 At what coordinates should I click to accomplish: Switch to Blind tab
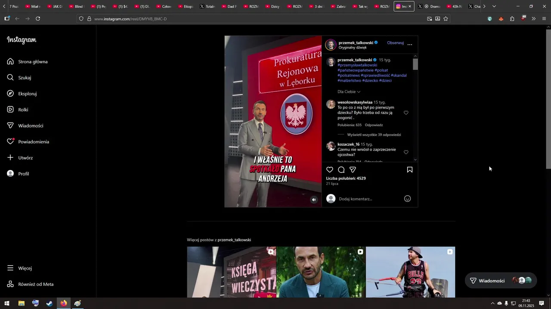pos(76,6)
